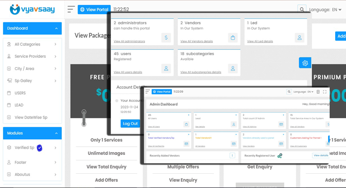The width and height of the screenshot is (346, 188).
Task: Click the View details button for Recently Registered User
Action: [321, 155]
